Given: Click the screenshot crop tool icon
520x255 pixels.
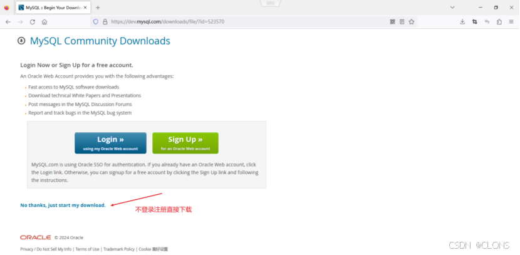Looking at the screenshot, I should 474,22.
